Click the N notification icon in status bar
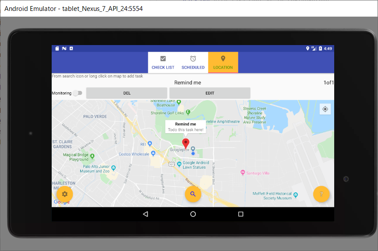The width and height of the screenshot is (378, 251). [64, 49]
